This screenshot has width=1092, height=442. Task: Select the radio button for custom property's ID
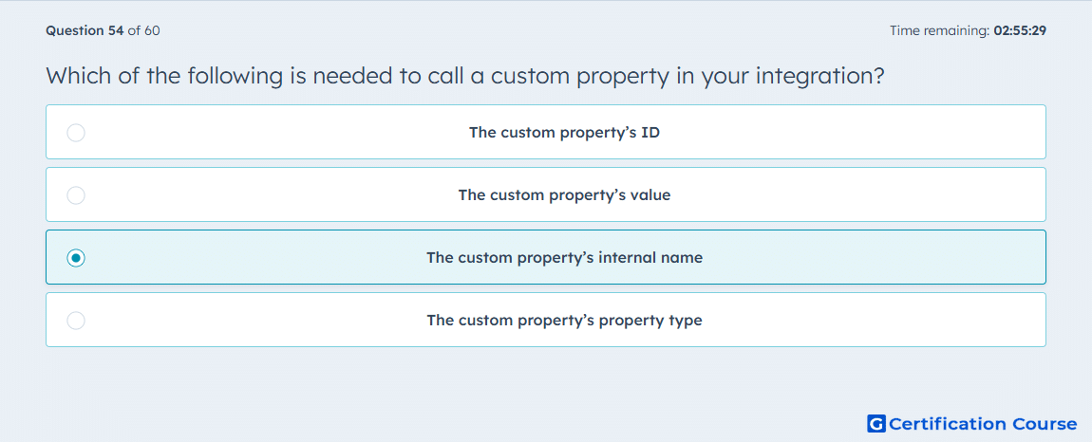(76, 132)
